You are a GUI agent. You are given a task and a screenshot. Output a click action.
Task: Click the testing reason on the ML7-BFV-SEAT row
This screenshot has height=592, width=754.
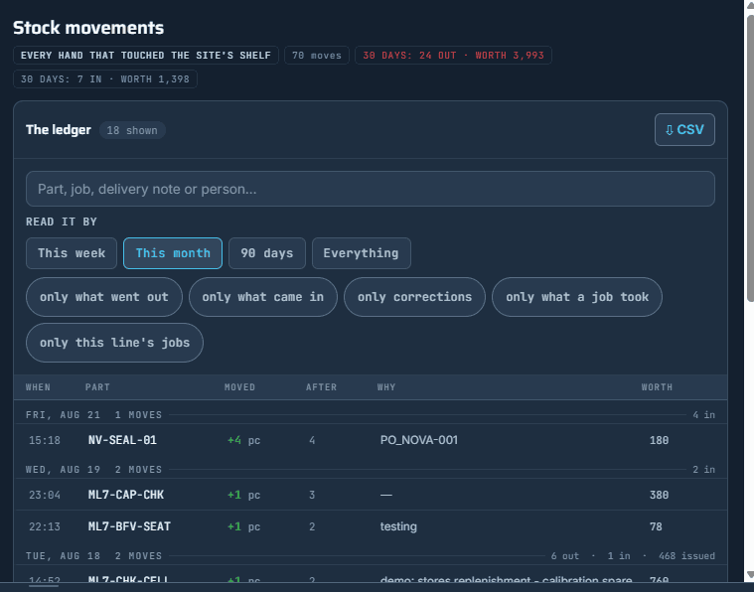tap(398, 526)
